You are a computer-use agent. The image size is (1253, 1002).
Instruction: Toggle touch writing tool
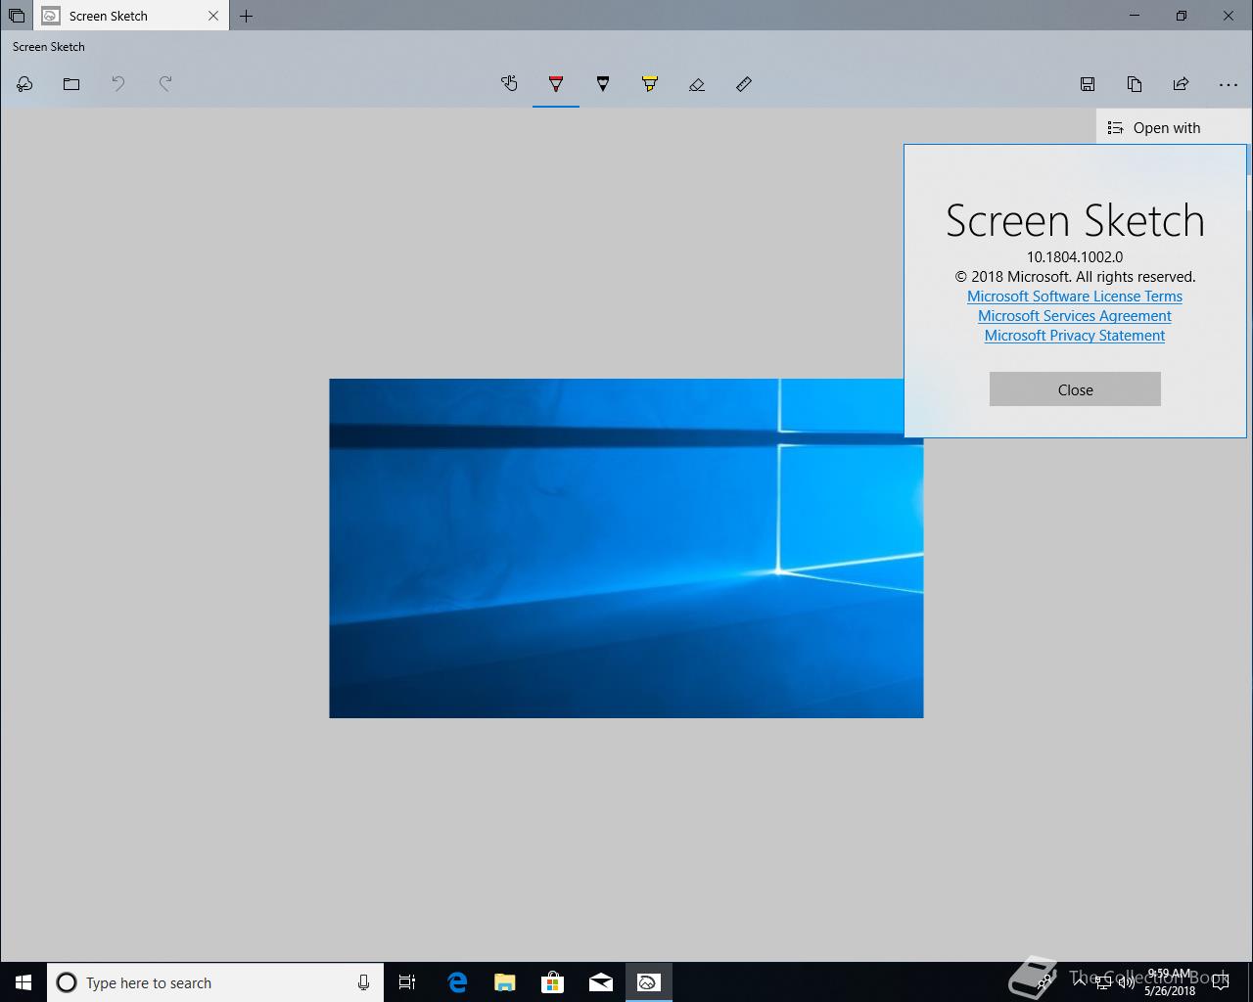509,84
